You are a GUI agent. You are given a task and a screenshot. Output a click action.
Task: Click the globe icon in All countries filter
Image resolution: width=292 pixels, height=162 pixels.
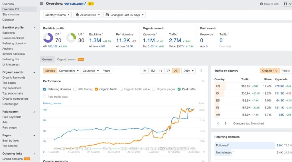(x=77, y=15)
